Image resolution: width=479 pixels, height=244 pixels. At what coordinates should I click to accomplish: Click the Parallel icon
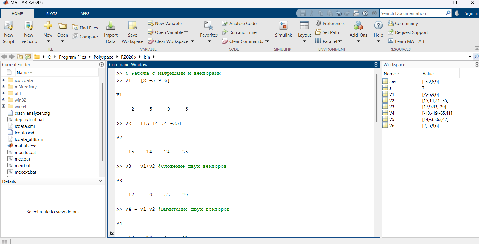click(318, 41)
